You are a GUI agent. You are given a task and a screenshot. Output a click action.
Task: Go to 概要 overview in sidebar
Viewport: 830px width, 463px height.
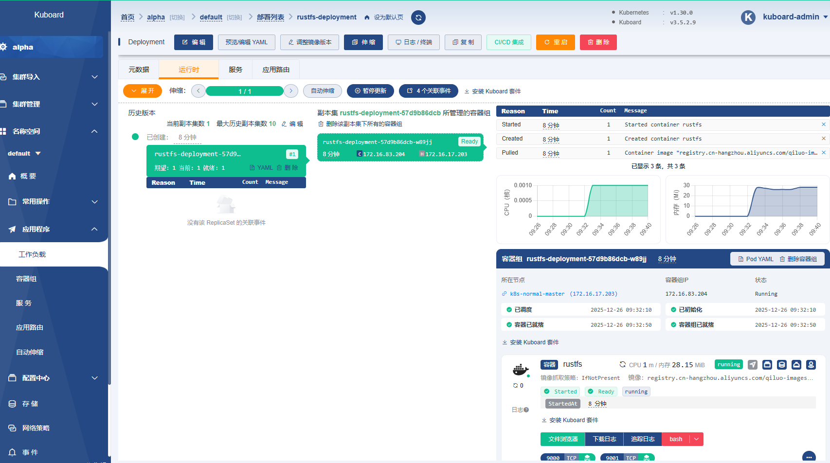tap(28, 176)
